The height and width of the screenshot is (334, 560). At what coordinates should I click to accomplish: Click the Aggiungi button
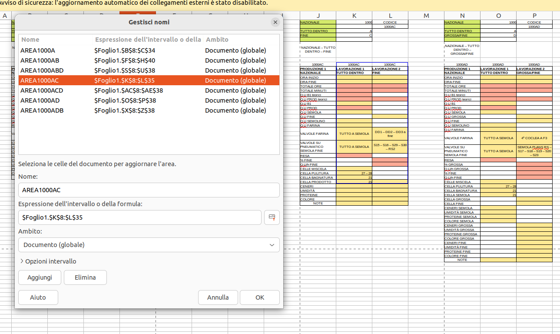coord(40,277)
